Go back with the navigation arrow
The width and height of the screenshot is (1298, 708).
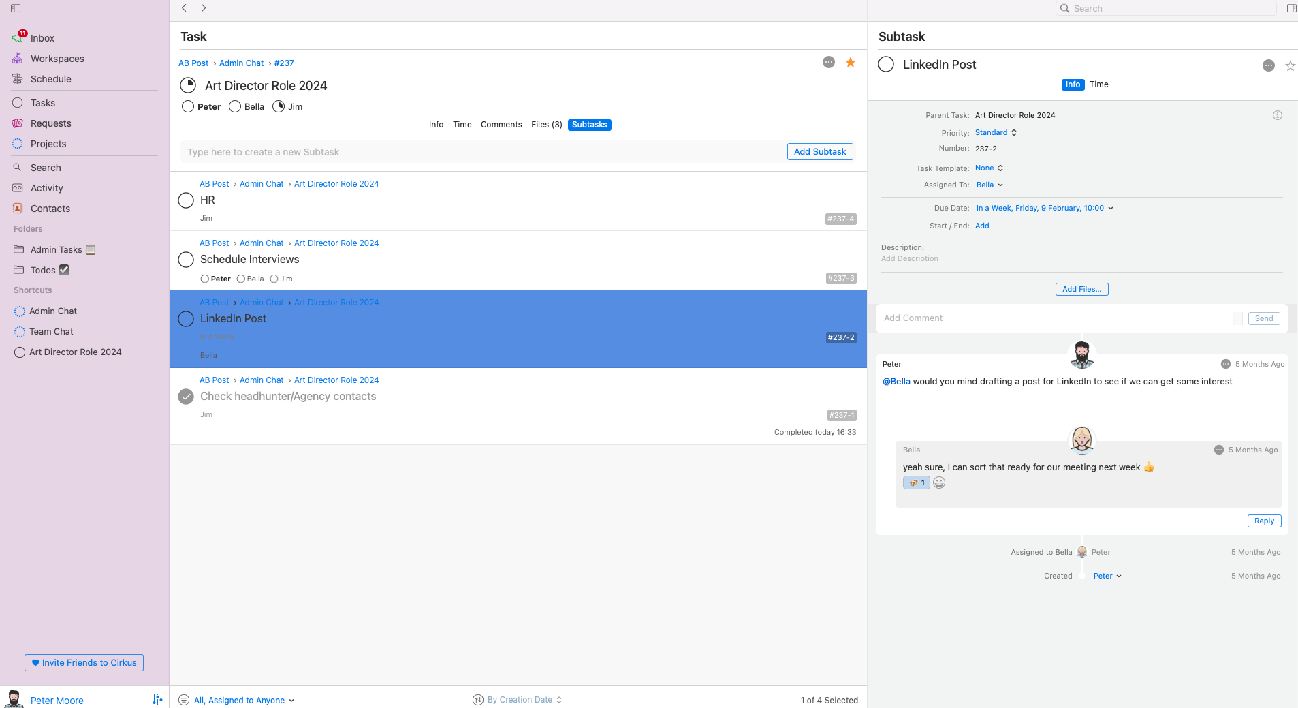[184, 8]
